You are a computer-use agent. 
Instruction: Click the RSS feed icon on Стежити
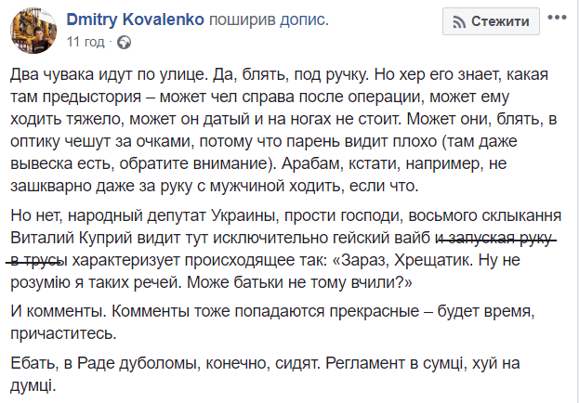457,21
